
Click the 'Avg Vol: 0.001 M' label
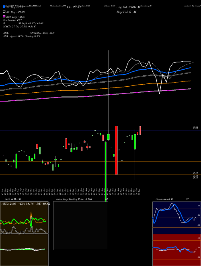[128, 7]
